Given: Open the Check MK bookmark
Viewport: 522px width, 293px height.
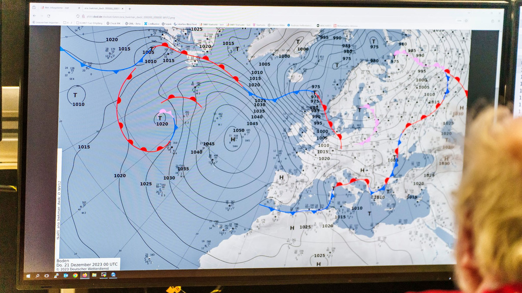Looking at the screenshot, I should 114,23.
